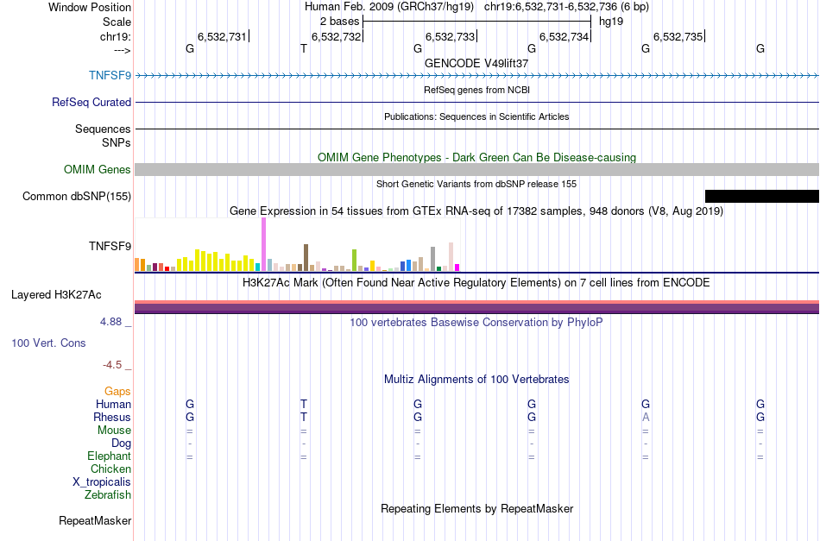Click the chr19:6,532,731-6,532,736 position text
Viewport: 820px width, 541px height.
tap(566, 7)
